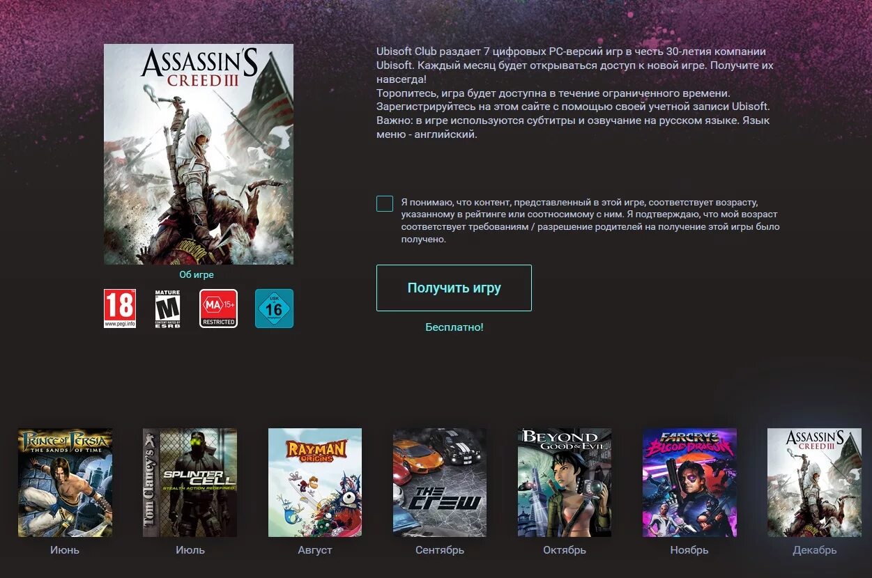
Task: Switch to the Июнь month label
Action: pos(65,550)
